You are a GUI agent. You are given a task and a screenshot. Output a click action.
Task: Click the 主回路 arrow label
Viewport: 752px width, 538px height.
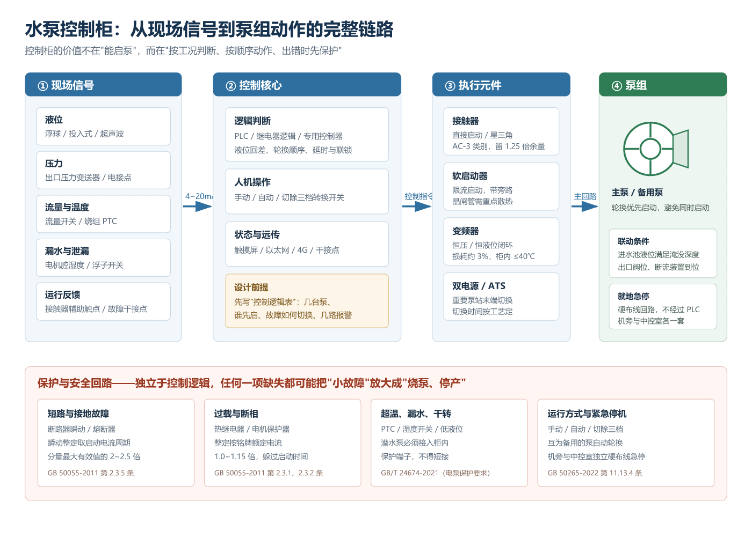[x=585, y=196]
